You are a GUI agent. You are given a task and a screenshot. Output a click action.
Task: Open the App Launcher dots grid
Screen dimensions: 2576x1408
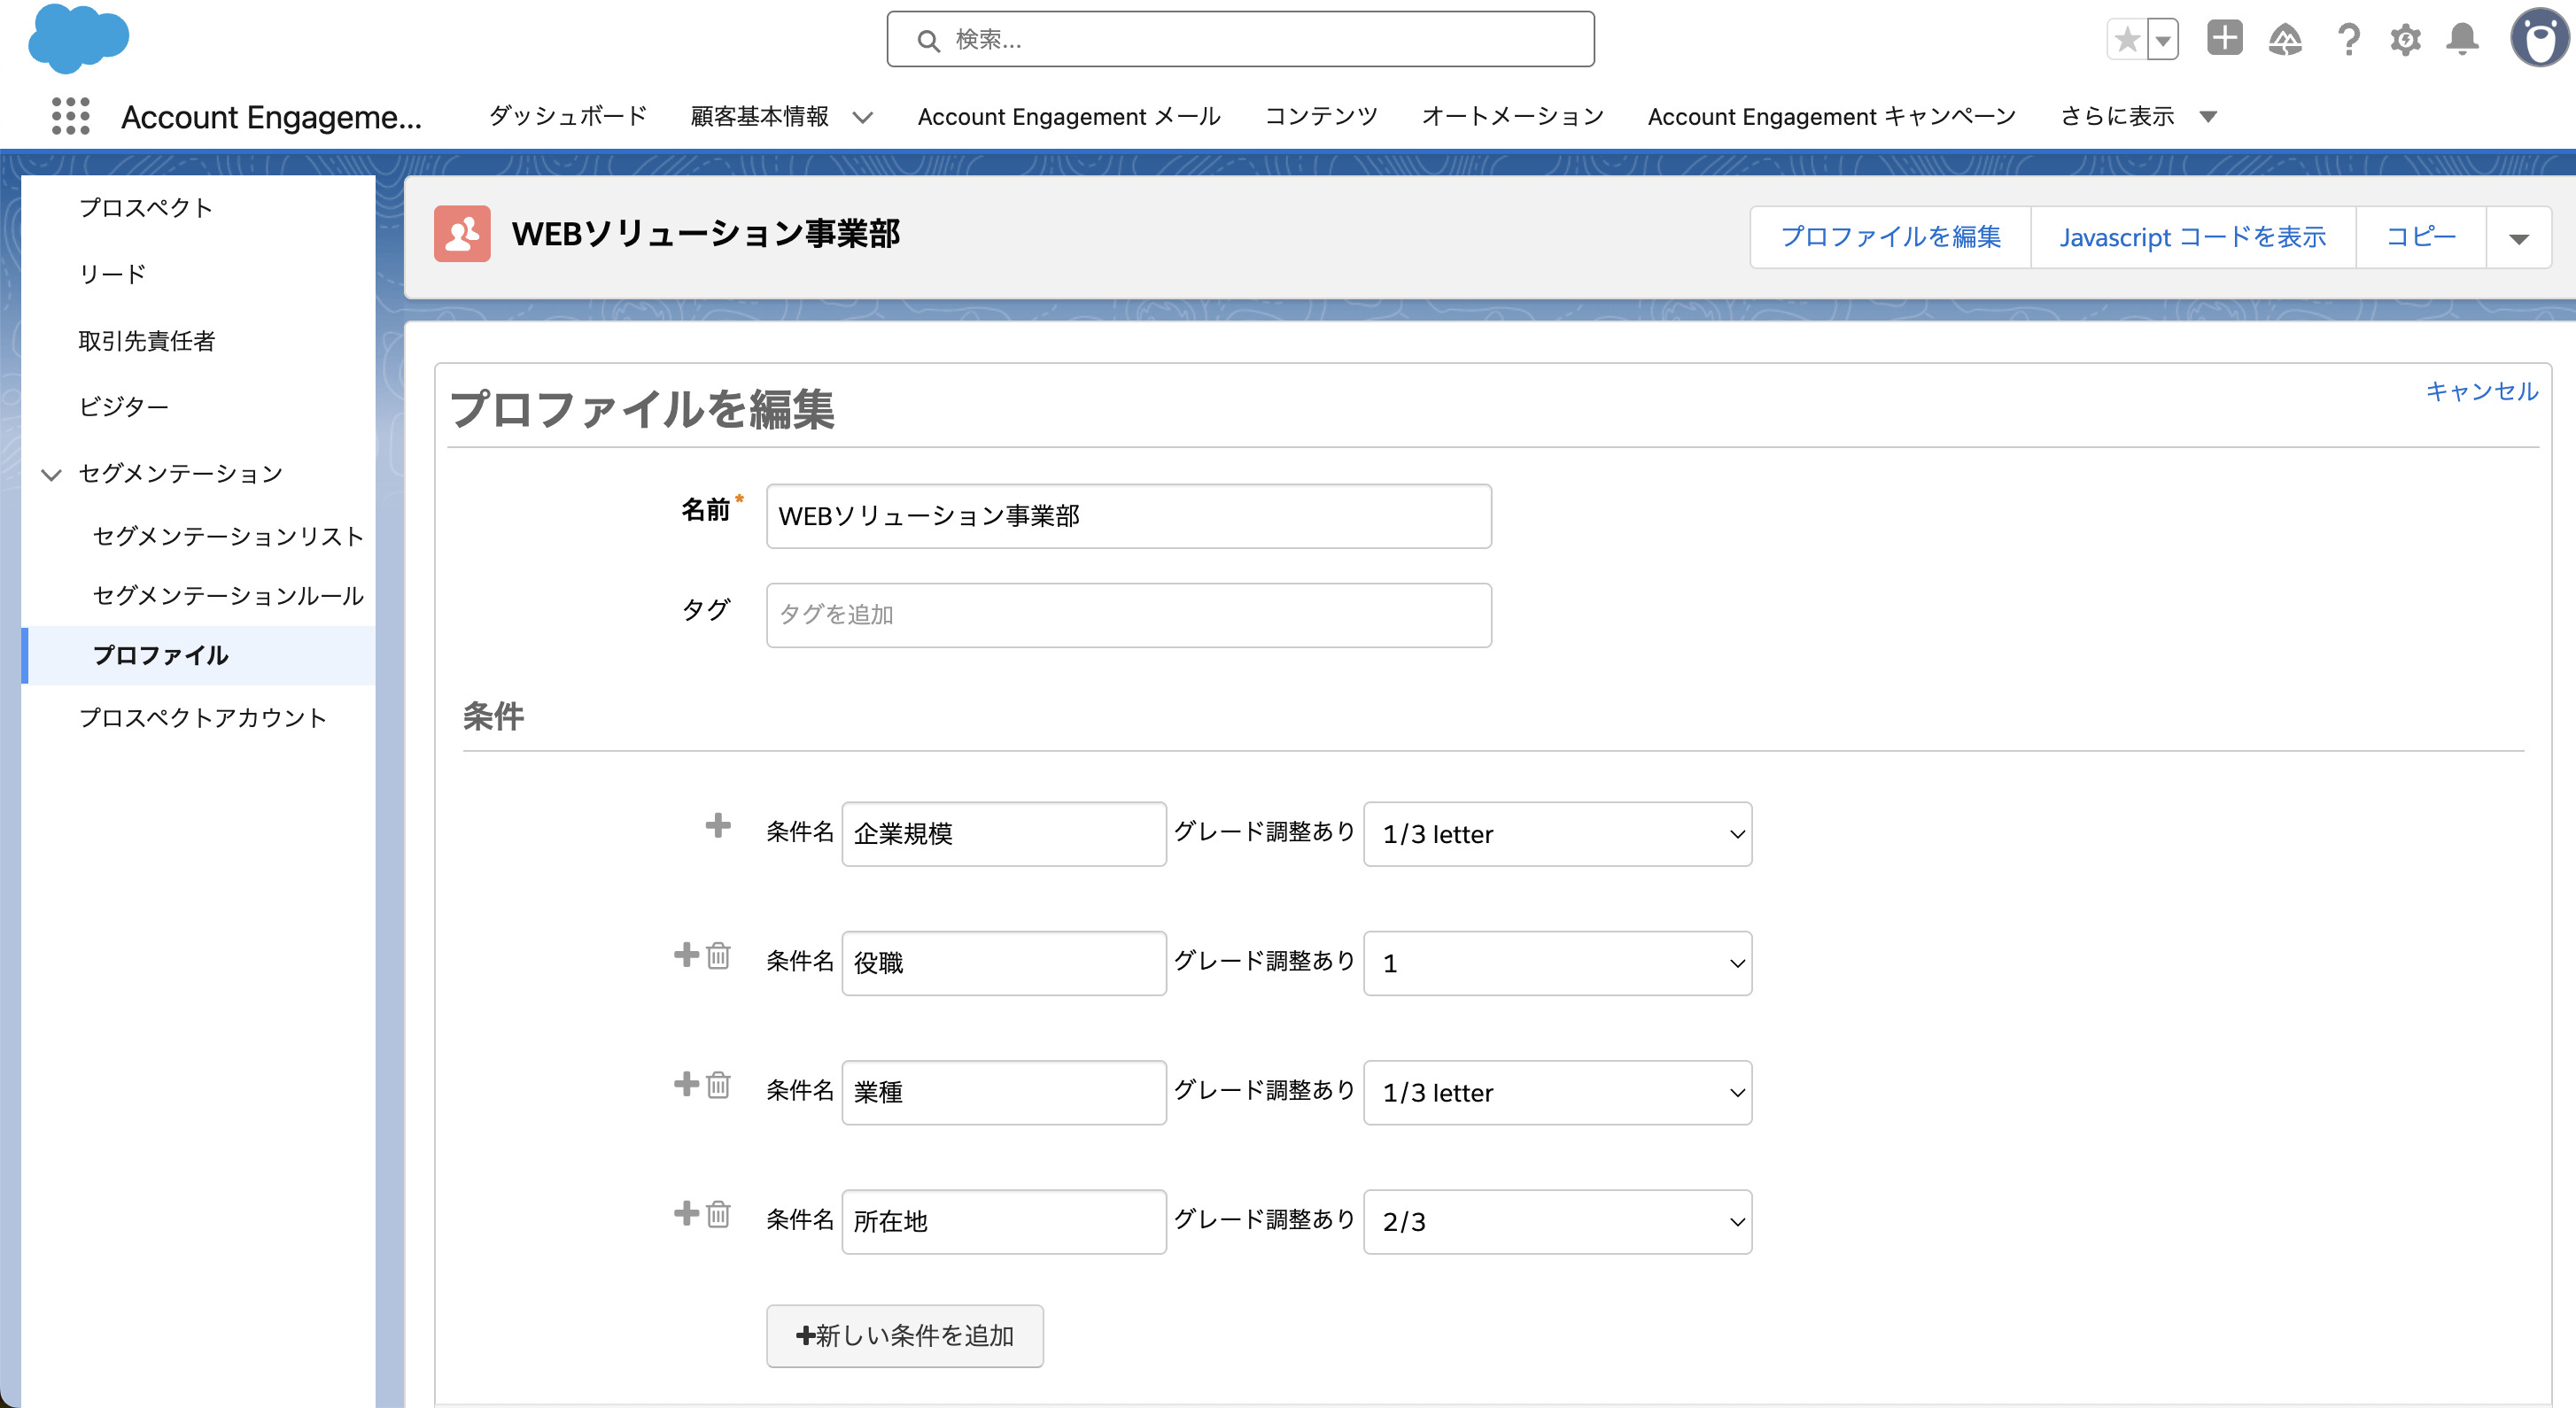71,116
